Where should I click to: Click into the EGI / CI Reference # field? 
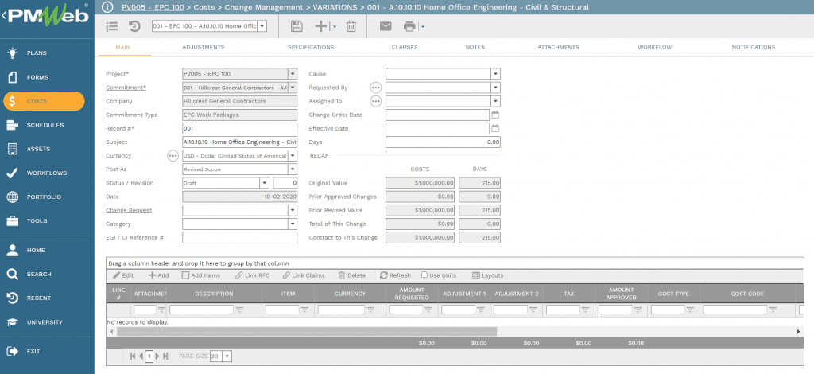pos(240,237)
